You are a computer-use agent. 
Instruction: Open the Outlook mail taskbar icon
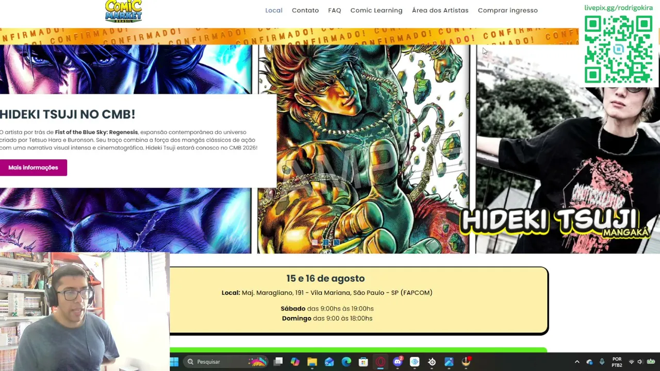pyautogui.click(x=329, y=362)
